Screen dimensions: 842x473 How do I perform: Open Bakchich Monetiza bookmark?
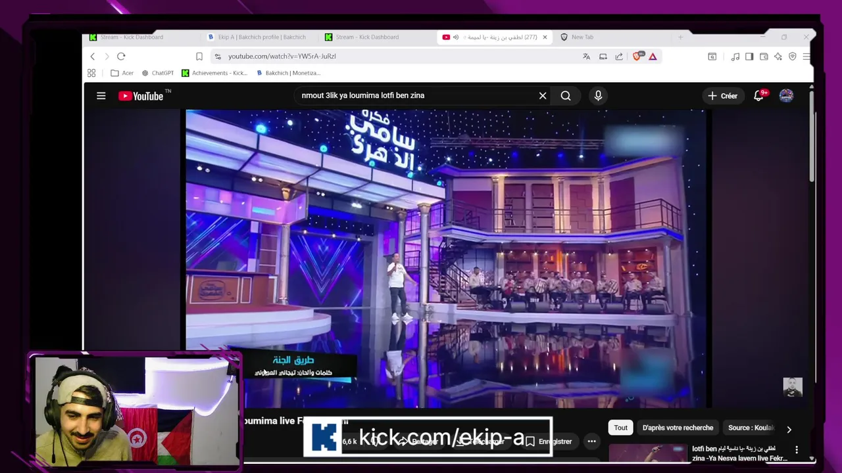(x=288, y=73)
